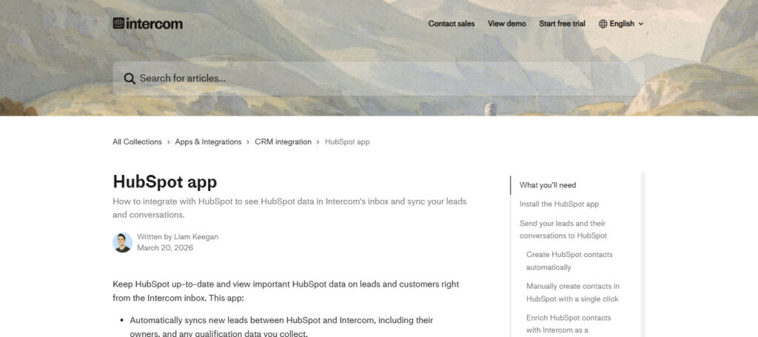Jump to Install the HubSpot app section
The image size is (758, 337).
point(560,204)
